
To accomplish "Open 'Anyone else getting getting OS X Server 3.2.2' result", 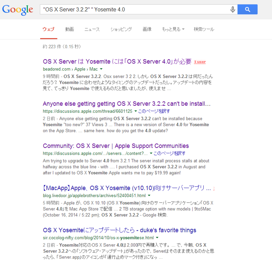I will pos(126,104).
